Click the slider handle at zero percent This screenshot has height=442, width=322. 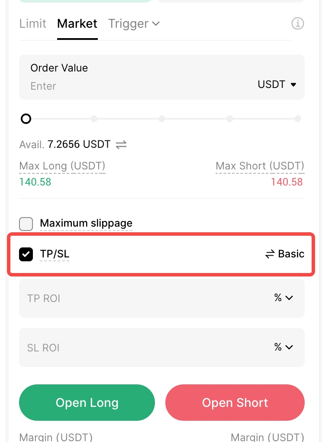[x=26, y=119]
